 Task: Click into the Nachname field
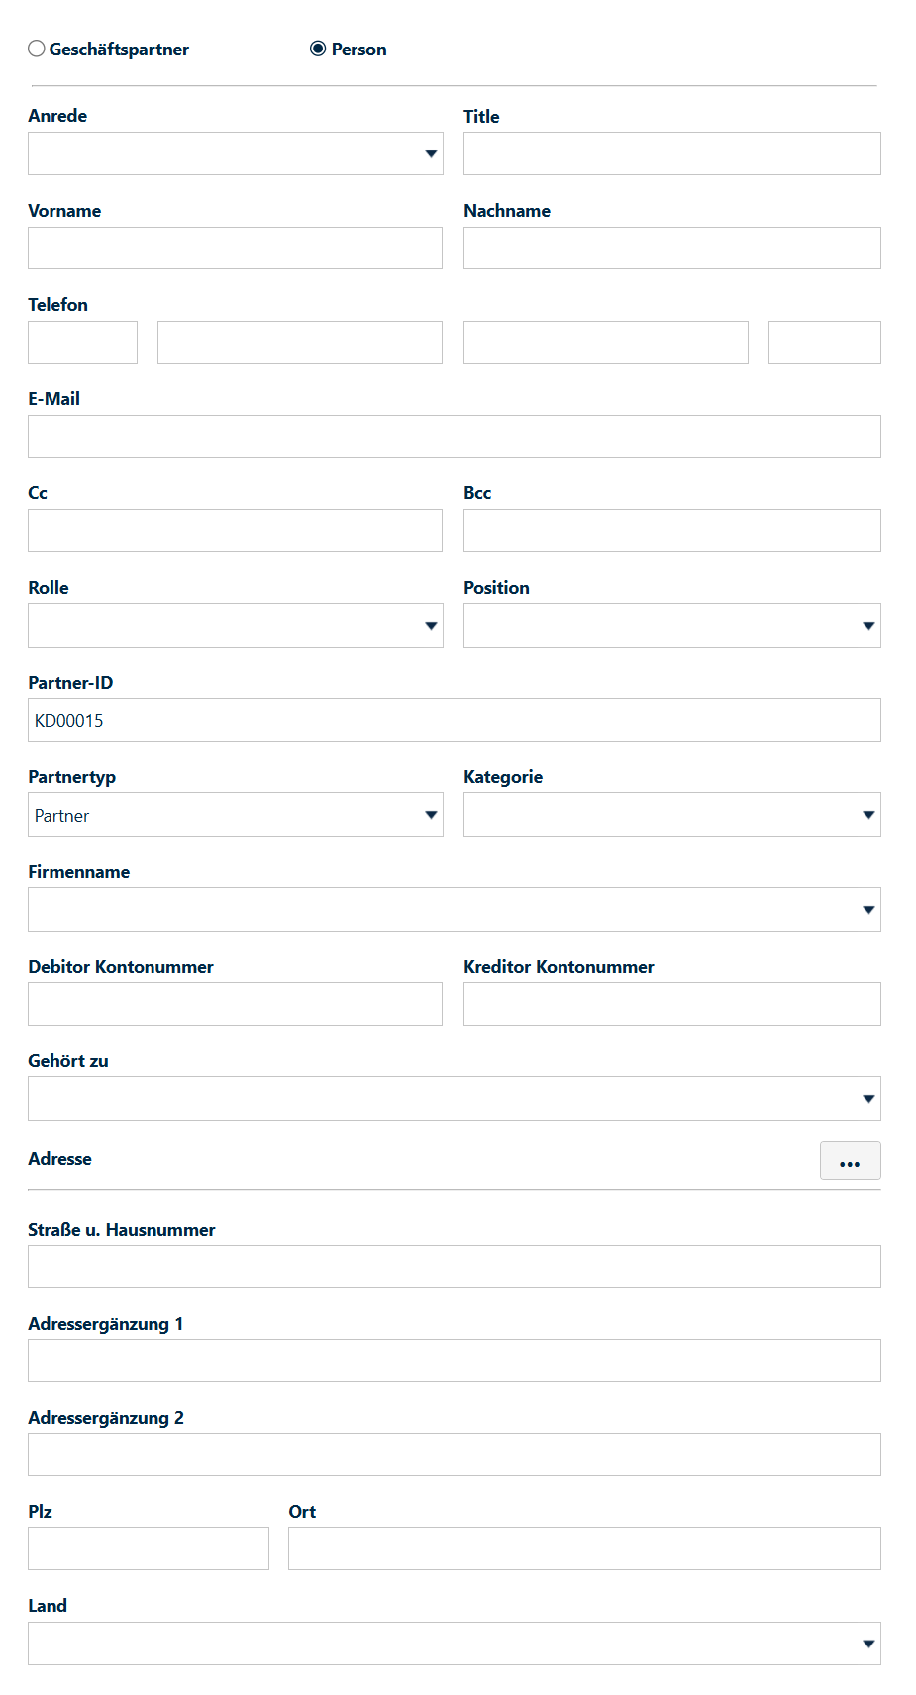click(x=672, y=249)
